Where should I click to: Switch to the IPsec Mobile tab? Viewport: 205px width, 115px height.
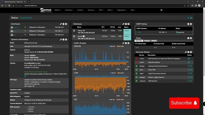[154, 41]
